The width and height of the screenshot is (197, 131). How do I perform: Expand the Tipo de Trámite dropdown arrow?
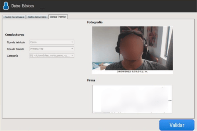click(x=72, y=49)
